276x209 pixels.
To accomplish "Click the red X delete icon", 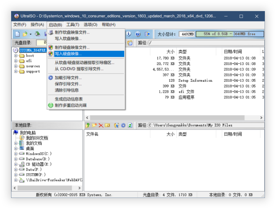I will point(101,125).
